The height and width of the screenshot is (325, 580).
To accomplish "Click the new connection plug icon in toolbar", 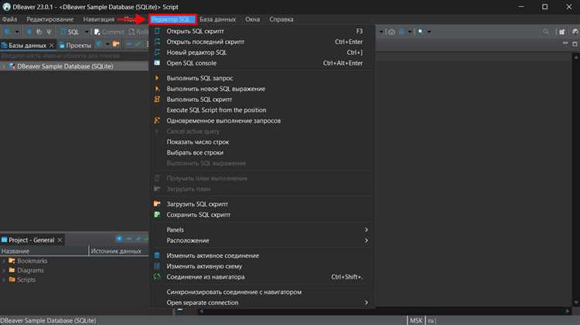I will pyautogui.click(x=7, y=32).
